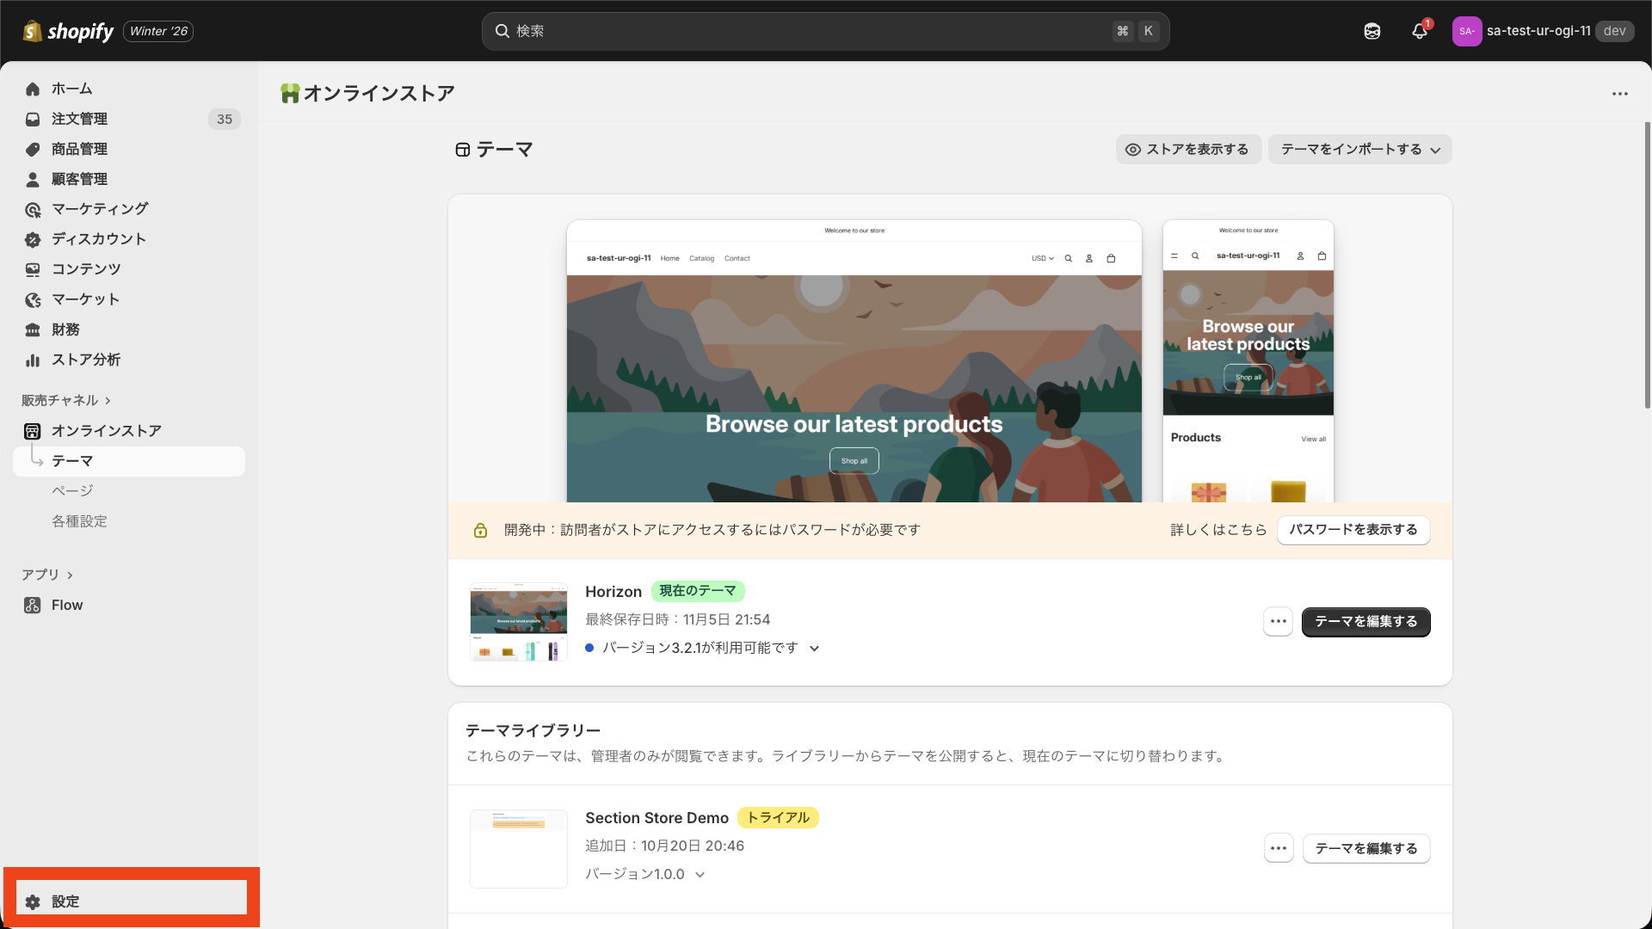Expand the テーマをインポートする dropdown
Image resolution: width=1652 pixels, height=929 pixels.
pyautogui.click(x=1359, y=149)
